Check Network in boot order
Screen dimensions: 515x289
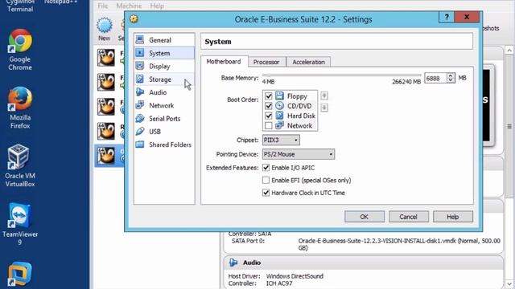tap(268, 125)
